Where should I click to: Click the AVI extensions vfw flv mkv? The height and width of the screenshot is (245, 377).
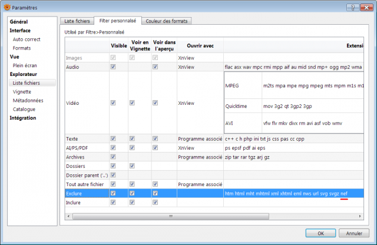302,123
